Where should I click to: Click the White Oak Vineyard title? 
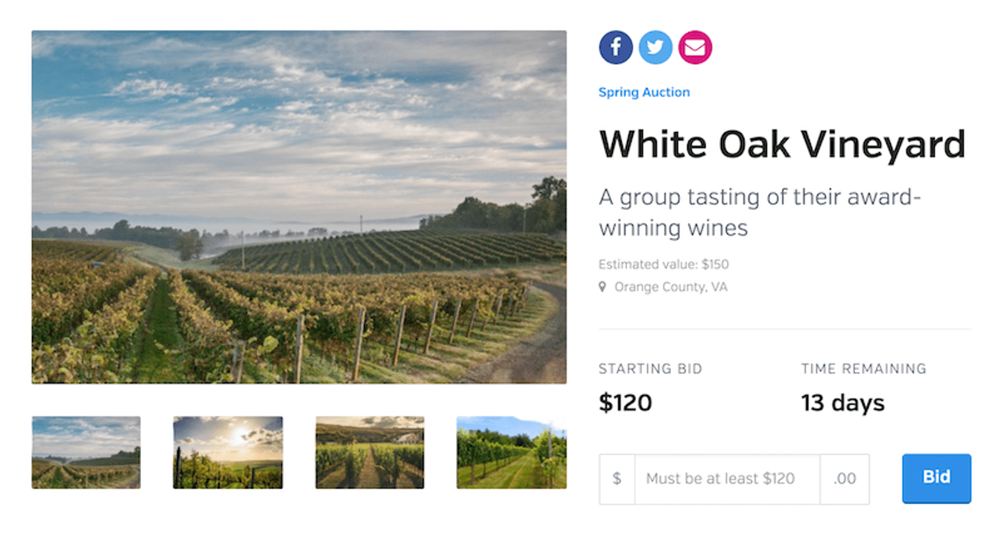coord(782,144)
